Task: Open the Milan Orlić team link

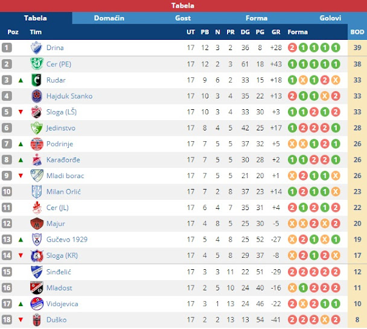Action: (63, 191)
